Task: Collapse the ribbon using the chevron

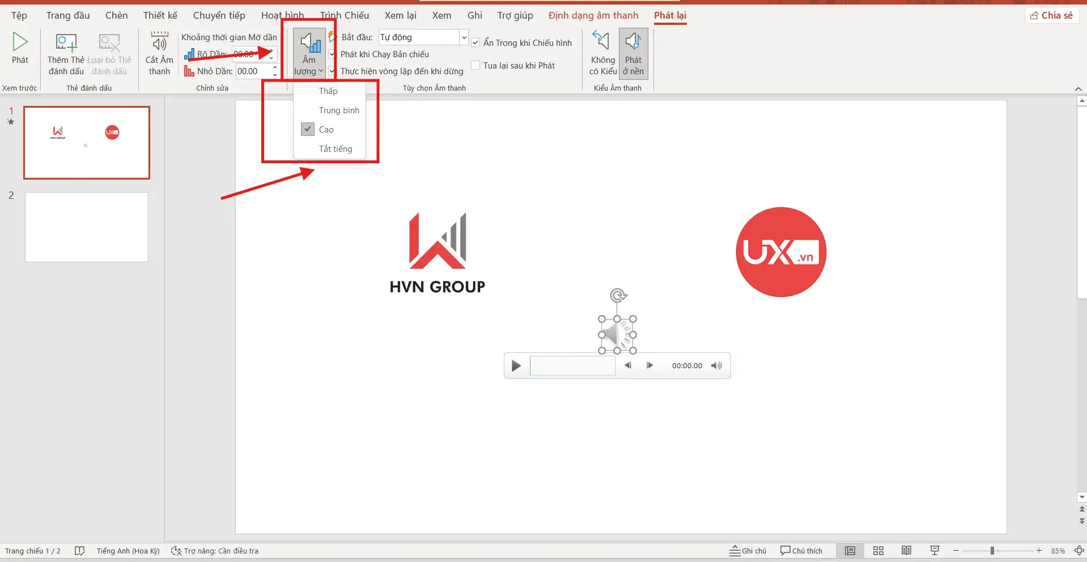Action: [1078, 89]
